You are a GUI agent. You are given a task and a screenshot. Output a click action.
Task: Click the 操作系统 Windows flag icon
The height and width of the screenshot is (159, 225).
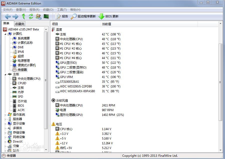9,115
